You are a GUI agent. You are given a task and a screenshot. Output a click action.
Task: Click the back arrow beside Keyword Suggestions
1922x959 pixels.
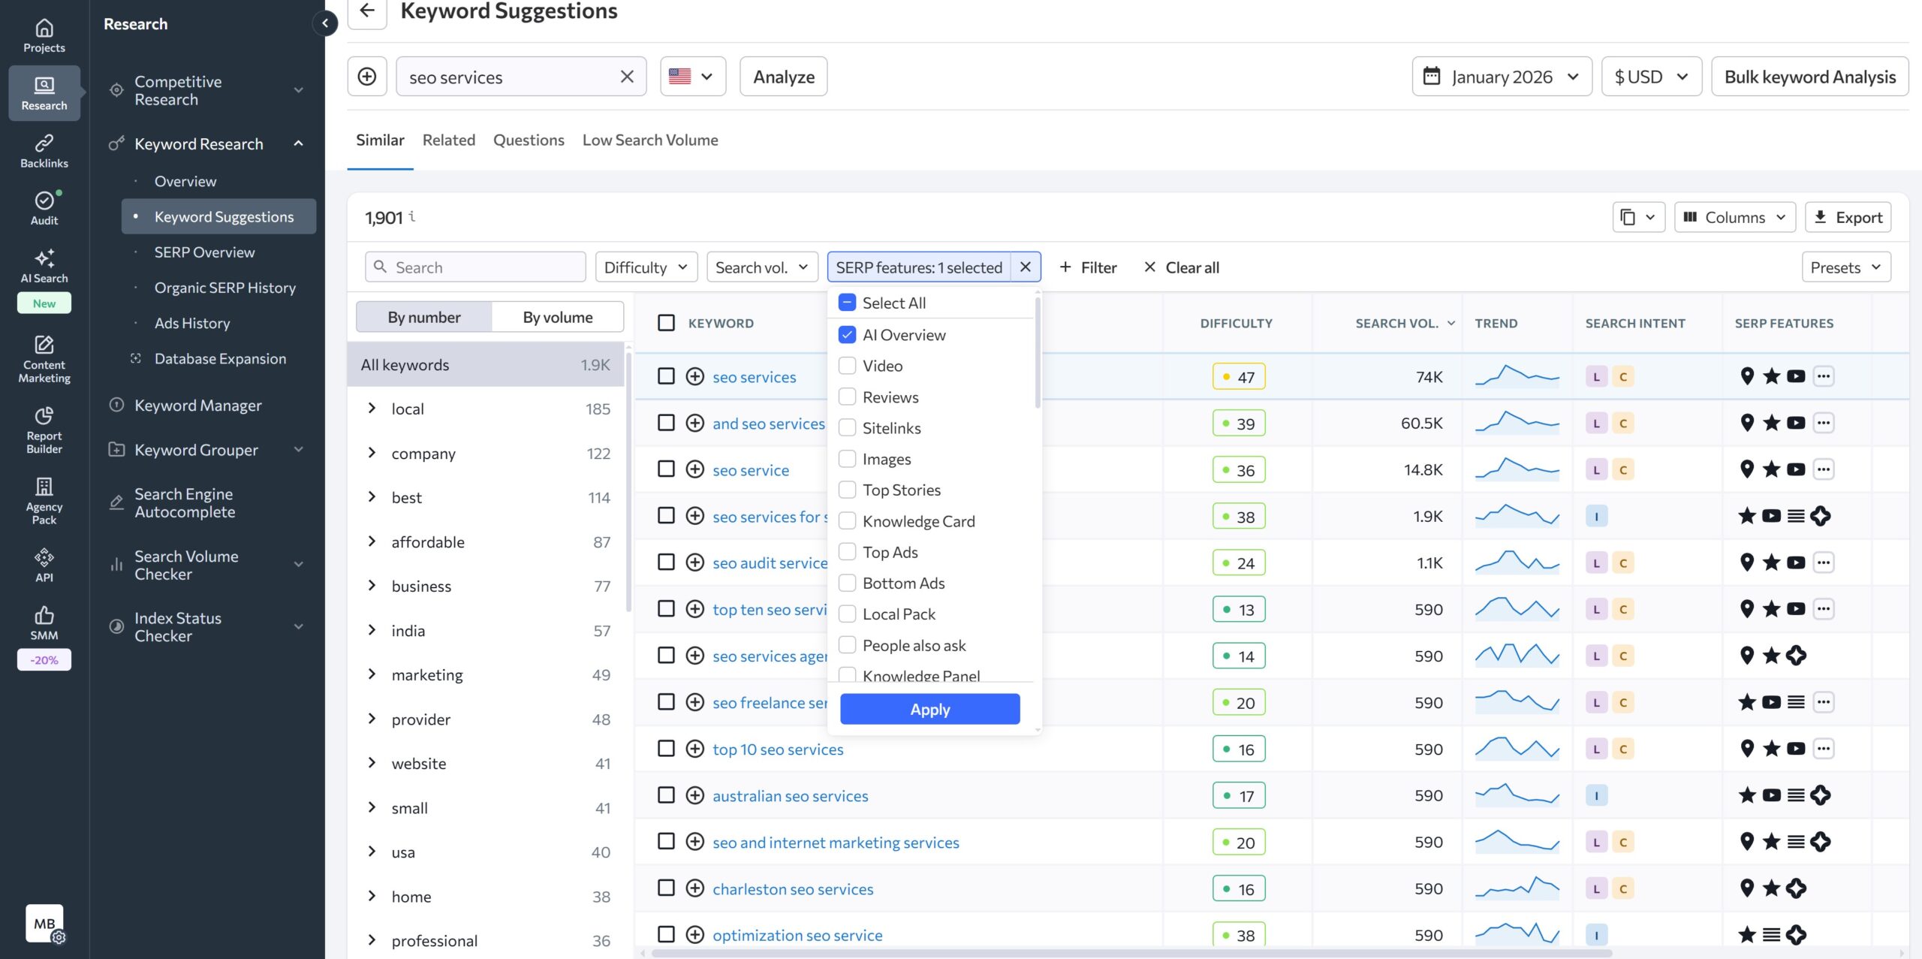[367, 11]
